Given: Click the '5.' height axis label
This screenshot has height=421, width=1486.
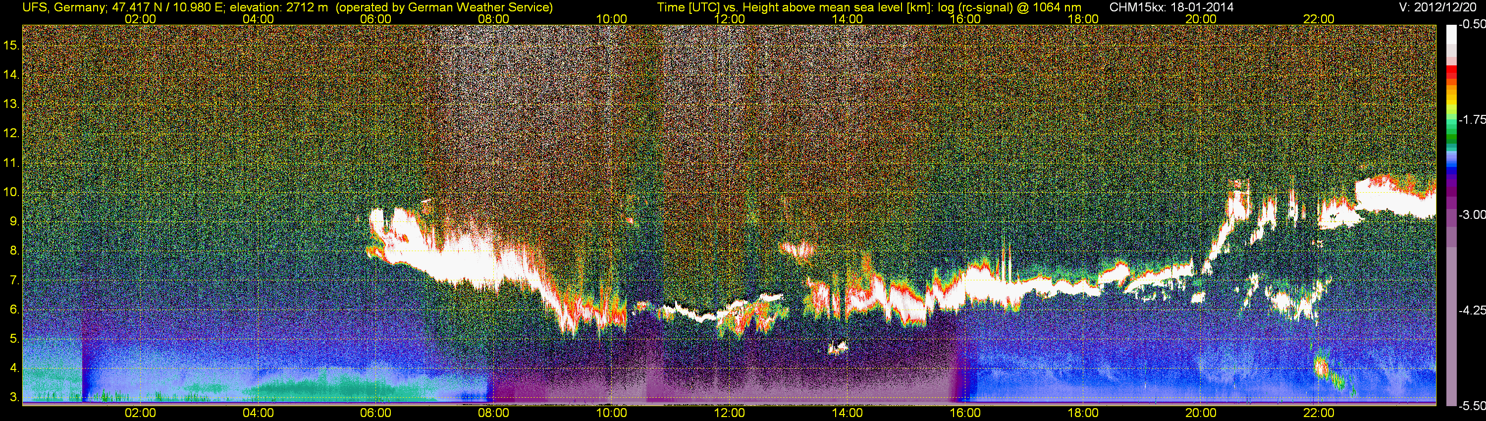Looking at the screenshot, I should coord(15,338).
